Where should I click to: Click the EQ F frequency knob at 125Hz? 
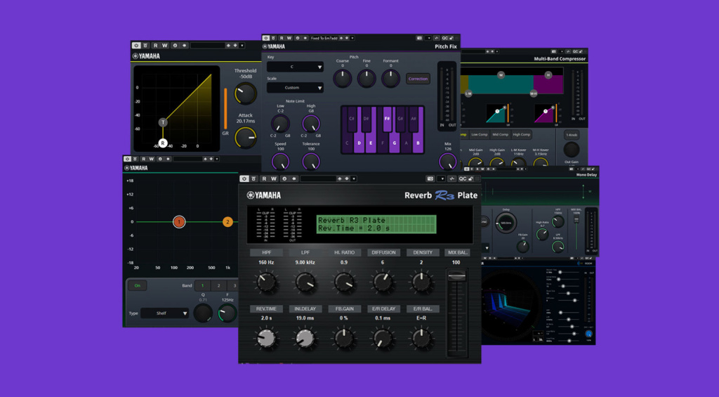tap(227, 313)
